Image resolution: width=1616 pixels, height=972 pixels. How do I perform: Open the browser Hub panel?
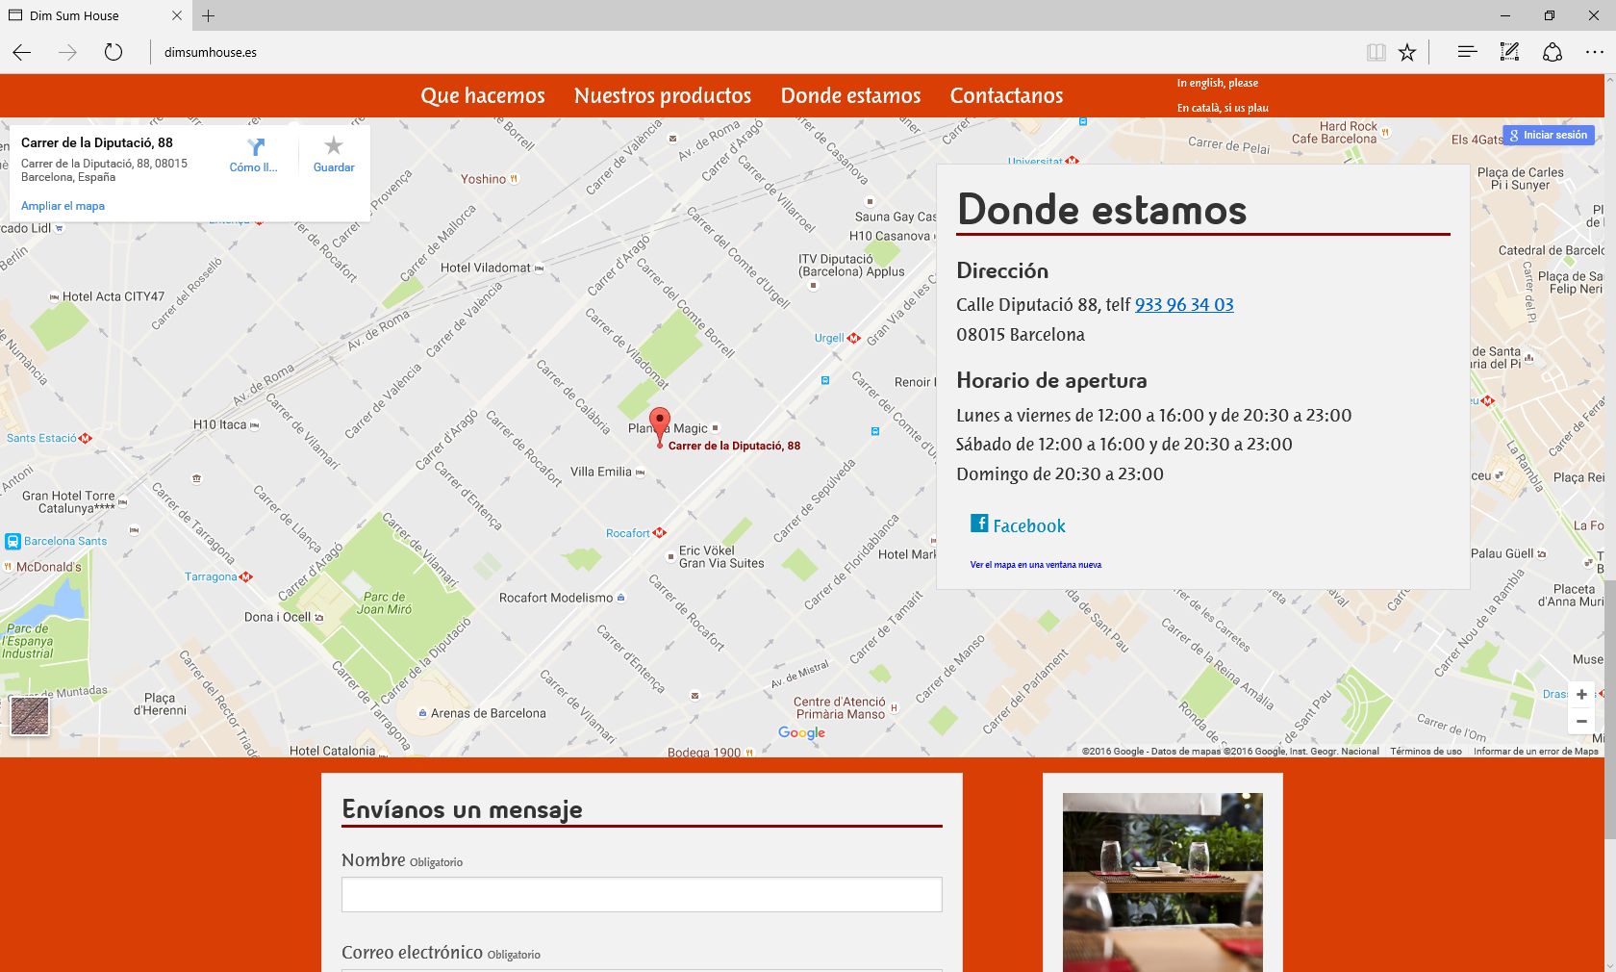click(x=1467, y=52)
